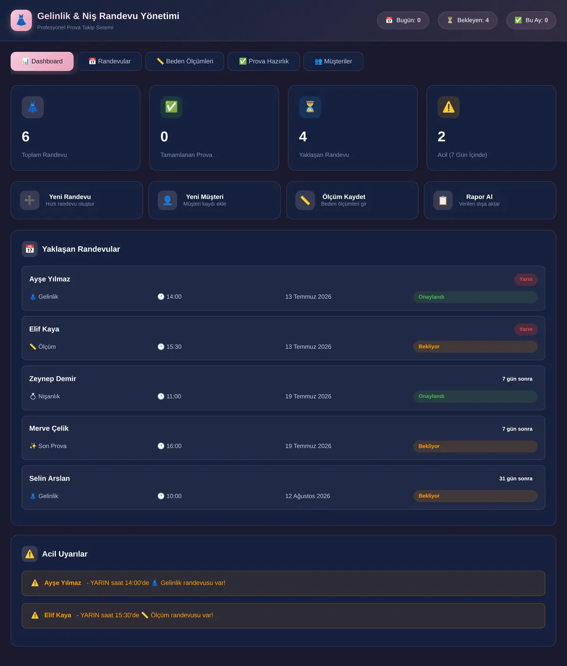Open Ölçüm Kaydet to enter measurements
Viewport: 567px width, 666px height.
352,200
